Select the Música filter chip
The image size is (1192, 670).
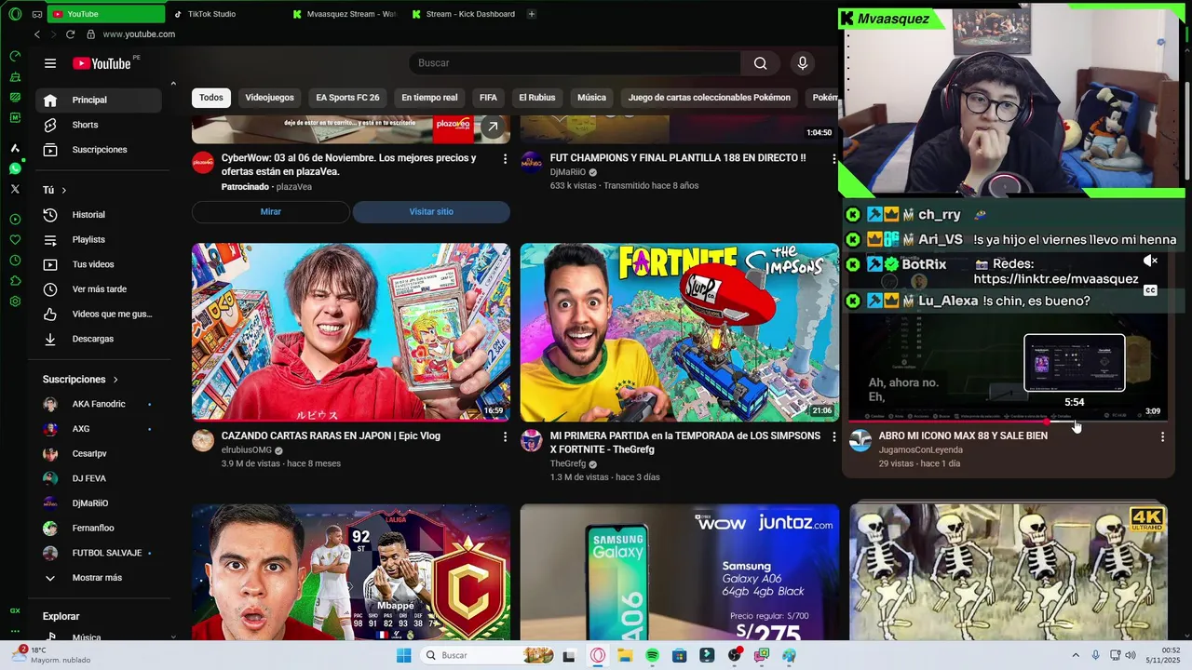coord(591,98)
